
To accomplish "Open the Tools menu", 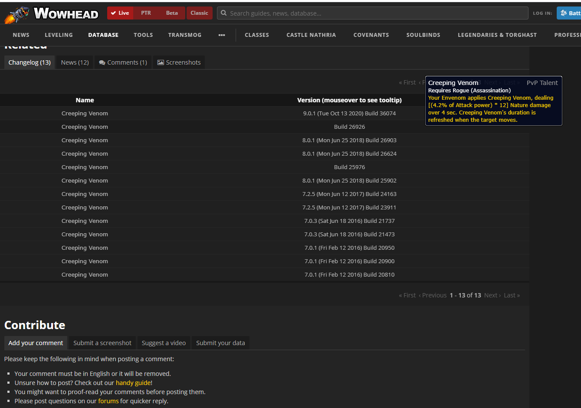I will (143, 35).
